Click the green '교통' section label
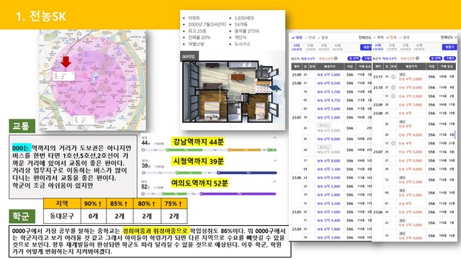Image resolution: width=461 pixels, height=259 pixels. 22,127
